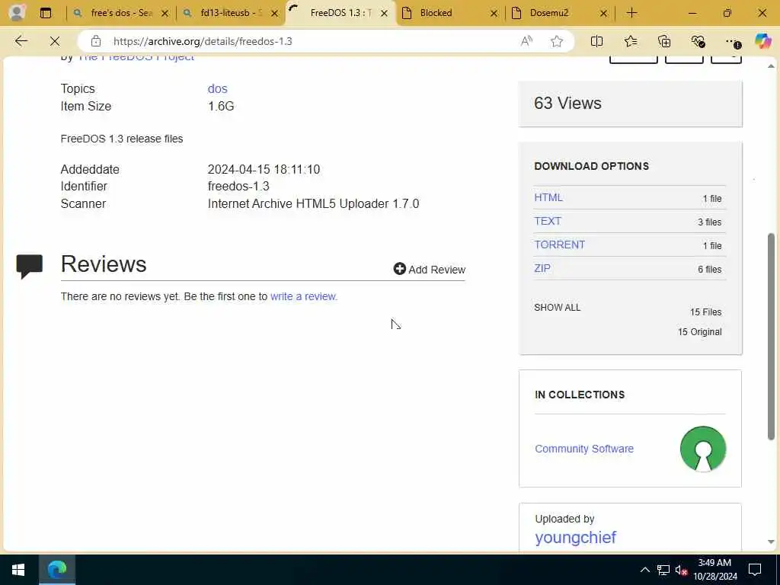Viewport: 780px width, 585px height.
Task: Click SHOW ALL download files
Action: click(557, 308)
